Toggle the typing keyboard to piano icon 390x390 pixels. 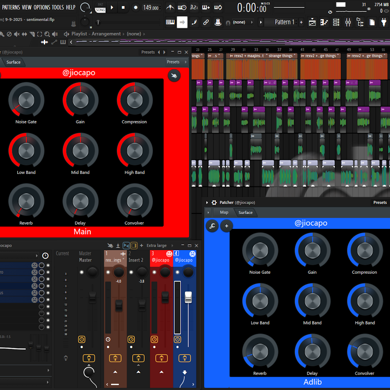(x=170, y=22)
